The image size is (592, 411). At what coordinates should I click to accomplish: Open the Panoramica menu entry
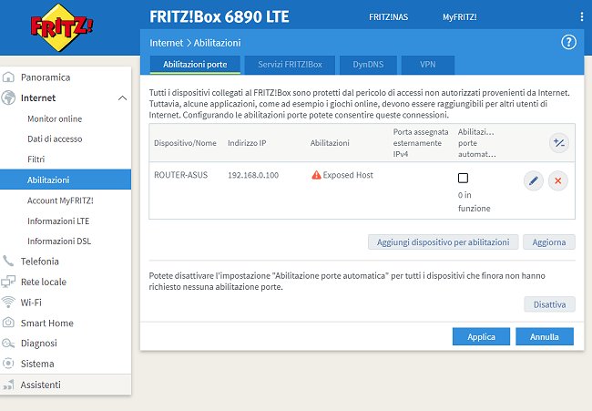point(46,77)
